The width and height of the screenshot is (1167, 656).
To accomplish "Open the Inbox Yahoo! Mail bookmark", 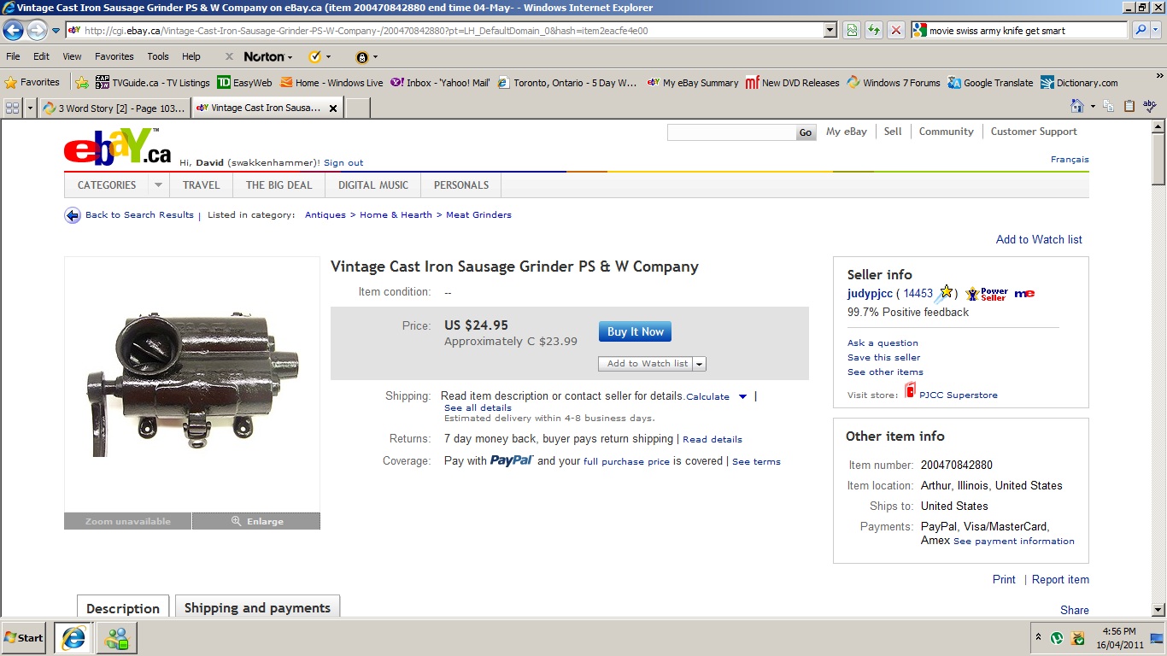I will 441,82.
